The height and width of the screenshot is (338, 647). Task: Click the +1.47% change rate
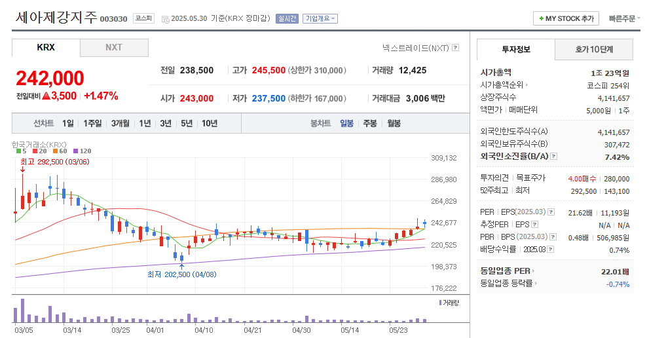click(101, 96)
